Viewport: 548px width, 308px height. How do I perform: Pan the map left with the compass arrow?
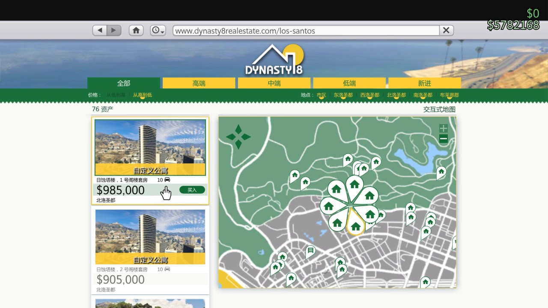click(x=231, y=137)
